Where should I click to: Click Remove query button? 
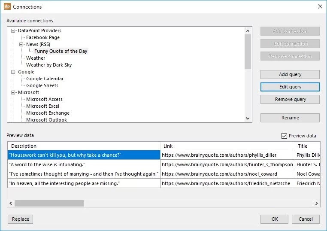[x=290, y=99]
